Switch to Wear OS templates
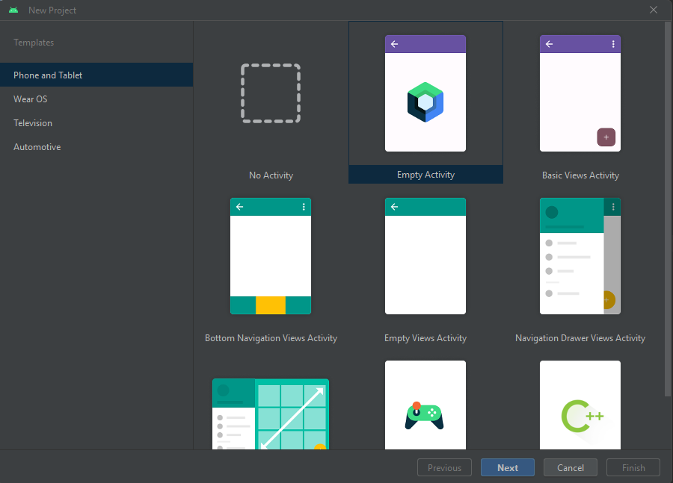 pos(30,99)
